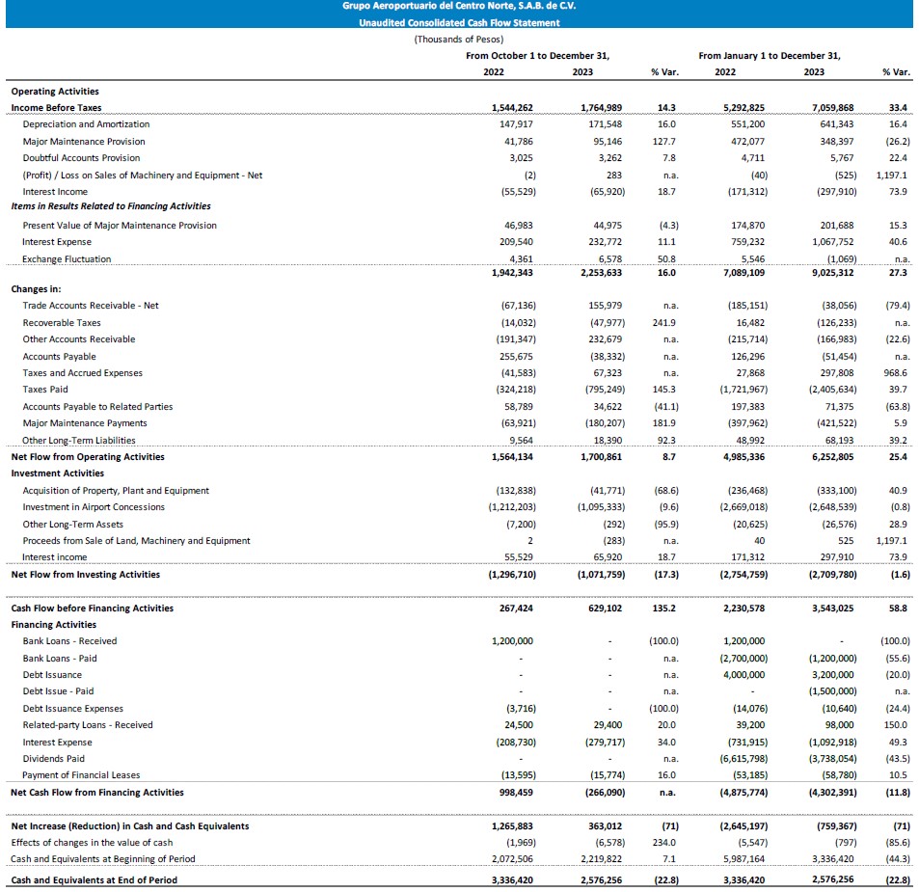
Task: Click the Net Cash Flow from Financing Activities label
Action: 96,793
